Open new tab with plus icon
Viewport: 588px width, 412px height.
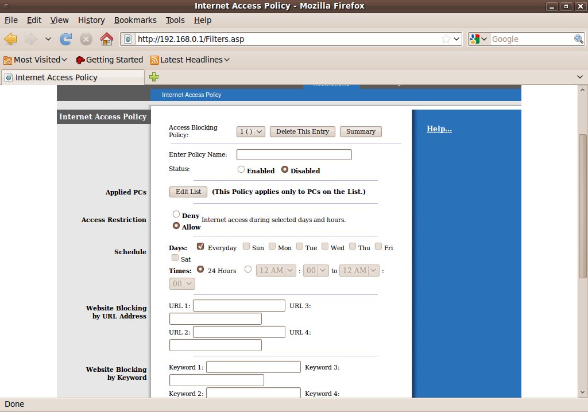[154, 77]
